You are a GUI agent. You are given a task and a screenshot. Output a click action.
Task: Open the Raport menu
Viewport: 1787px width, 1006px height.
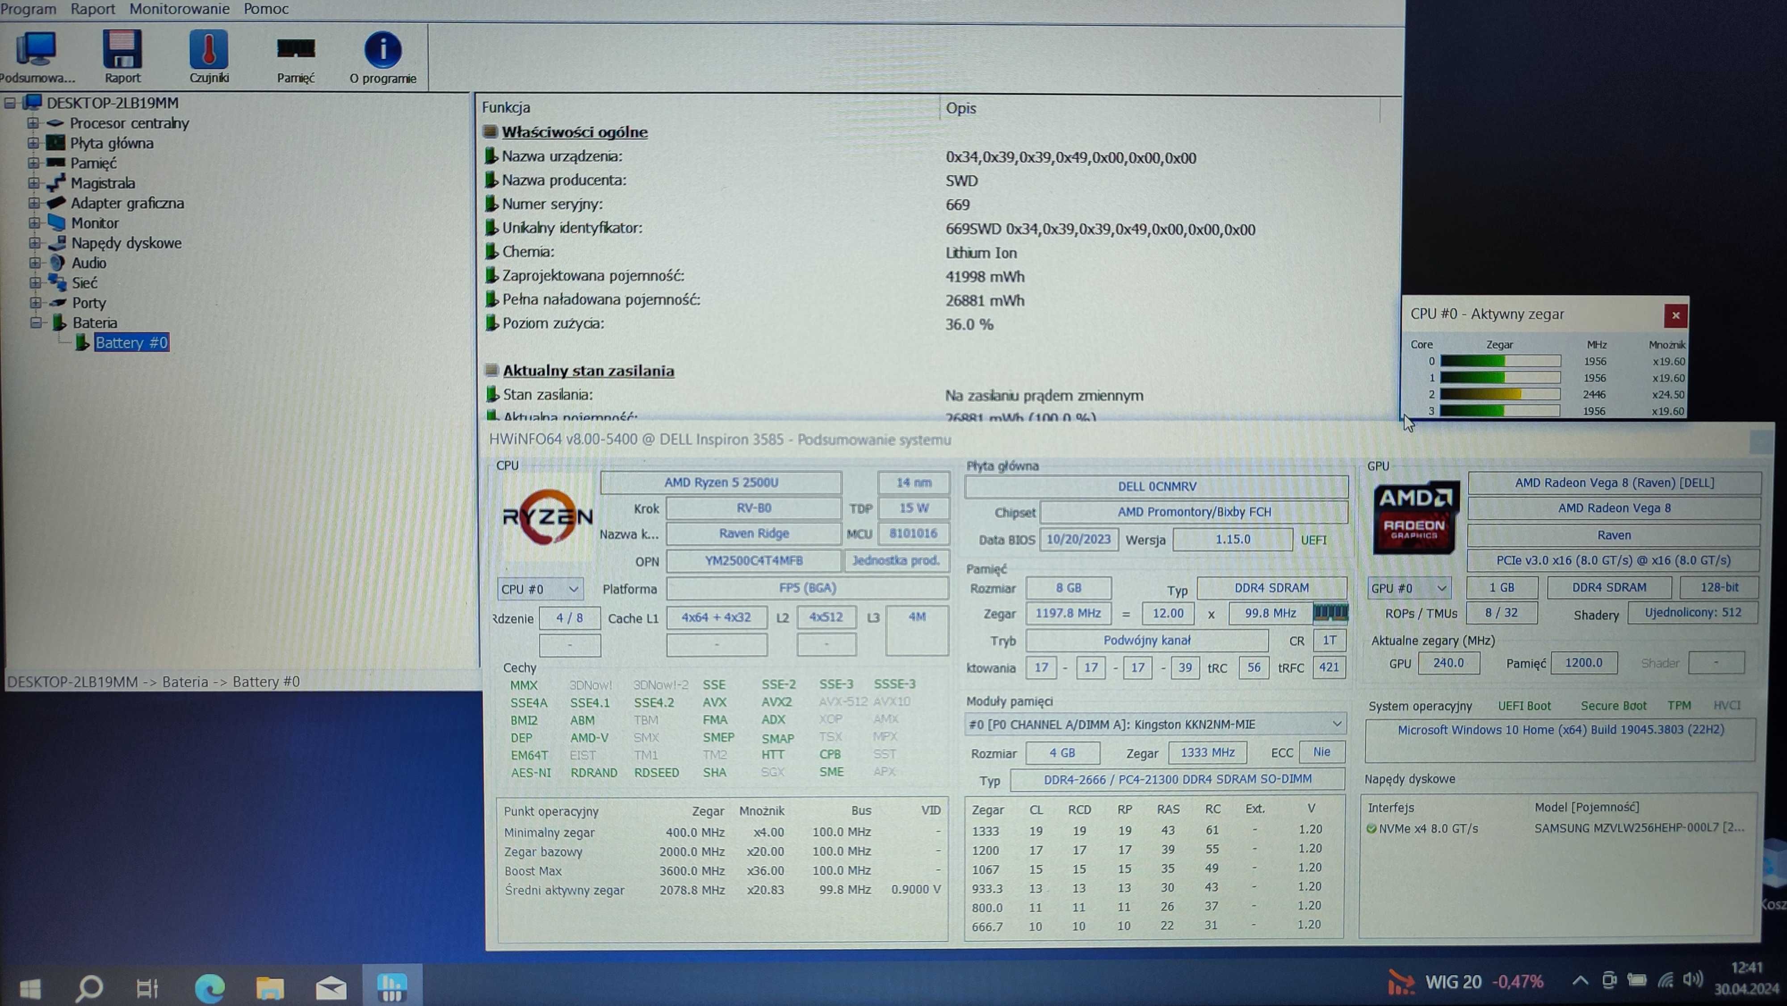[93, 8]
